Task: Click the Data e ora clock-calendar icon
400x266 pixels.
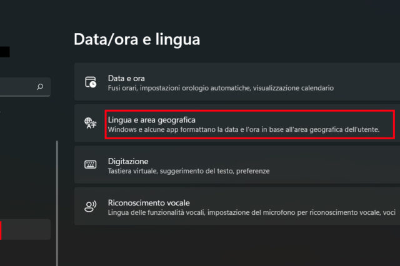Action: 91,82
